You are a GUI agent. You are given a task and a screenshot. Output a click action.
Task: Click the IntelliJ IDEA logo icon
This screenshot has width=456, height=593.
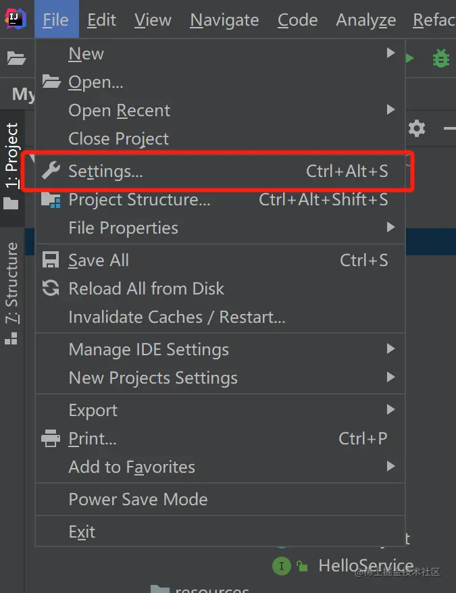(15, 19)
